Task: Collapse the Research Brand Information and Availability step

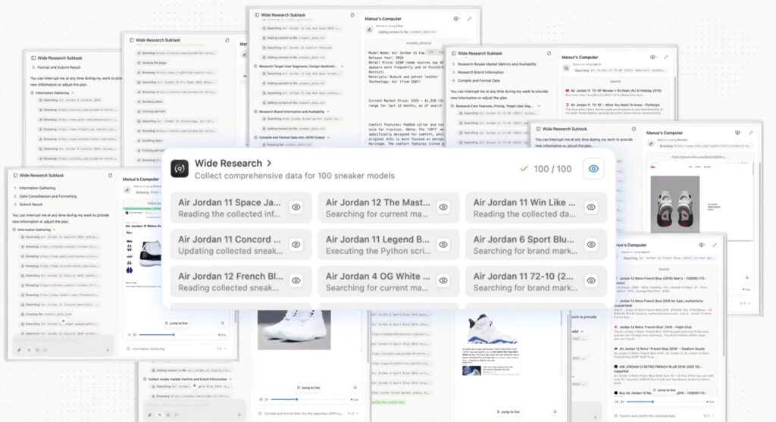Action: tap(327, 112)
